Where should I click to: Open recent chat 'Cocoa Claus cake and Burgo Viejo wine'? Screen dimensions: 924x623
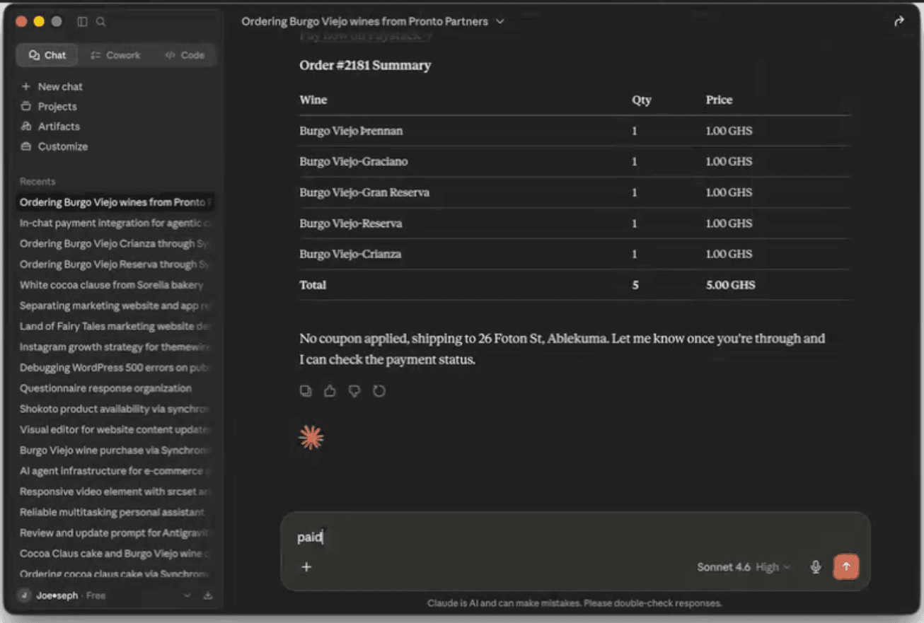coord(115,554)
